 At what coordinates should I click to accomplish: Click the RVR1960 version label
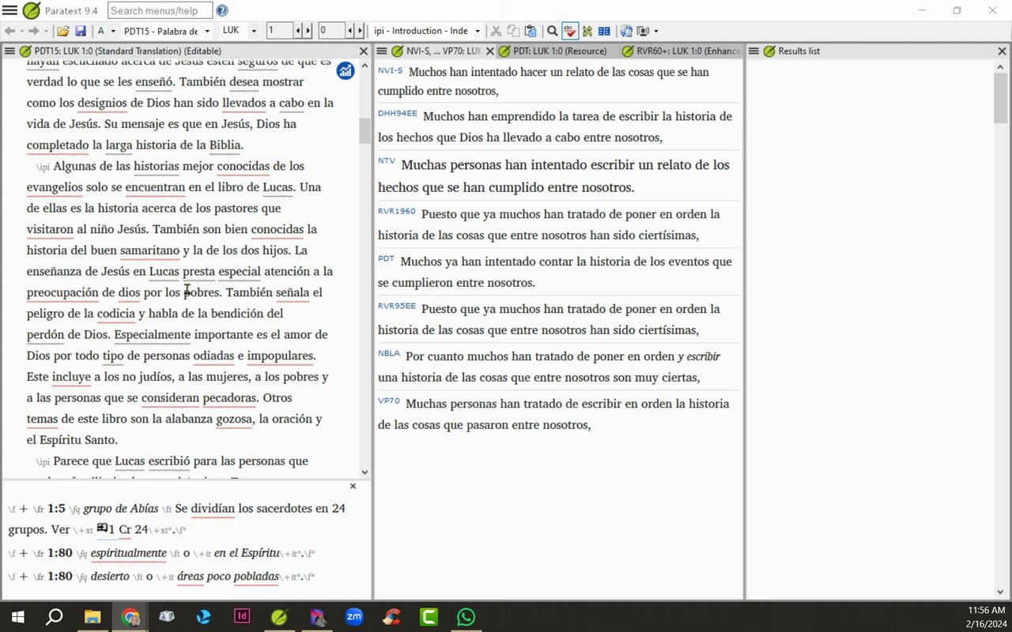click(397, 212)
